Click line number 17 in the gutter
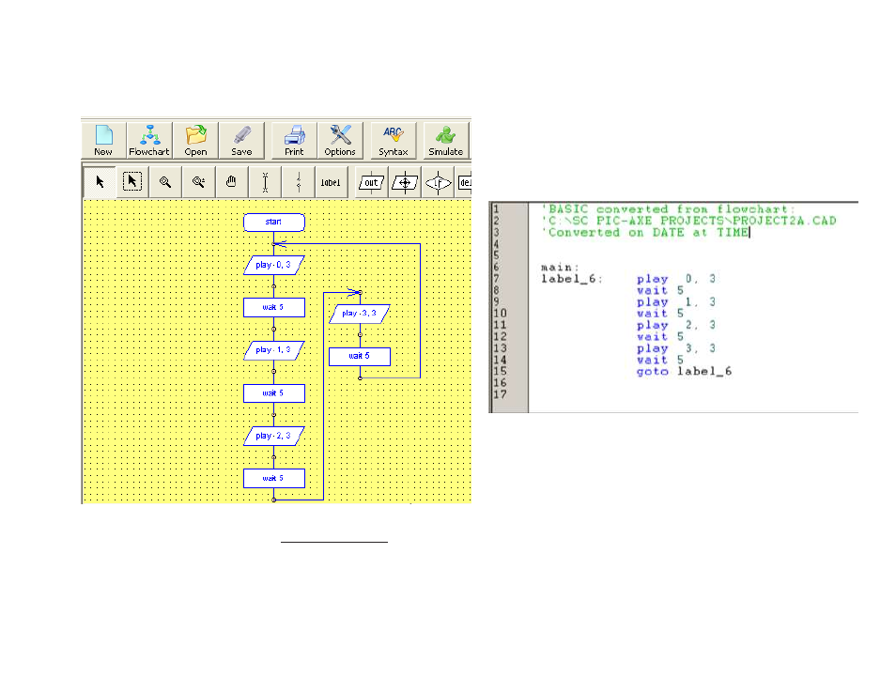 click(500, 394)
